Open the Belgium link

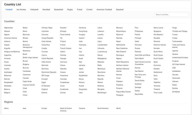(7, 93)
